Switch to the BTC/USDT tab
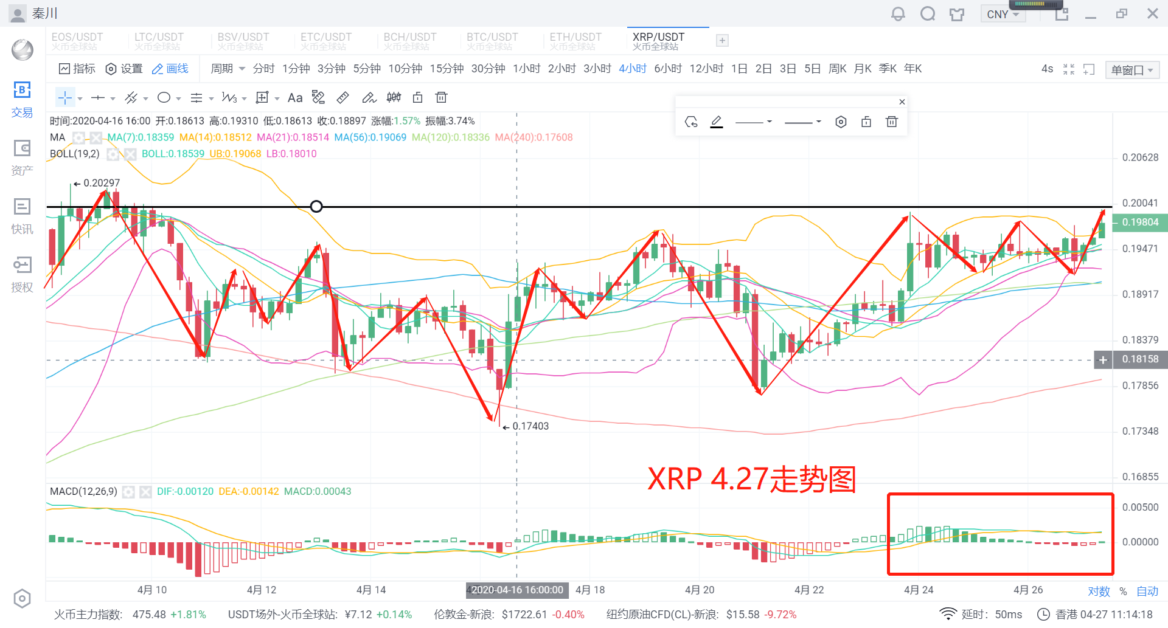1168x628 pixels. (x=492, y=41)
